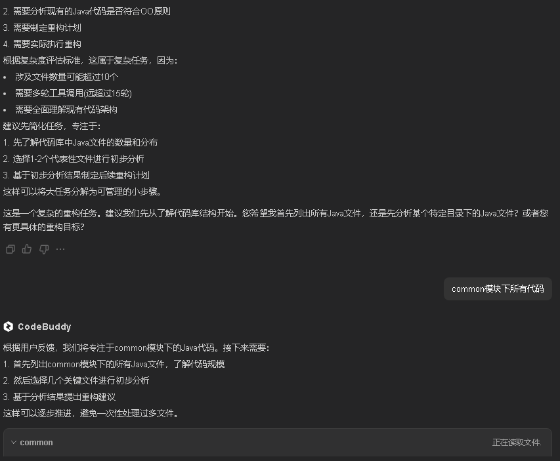
Task: Click the '需要制定重构计划' list item
Action: (47, 28)
